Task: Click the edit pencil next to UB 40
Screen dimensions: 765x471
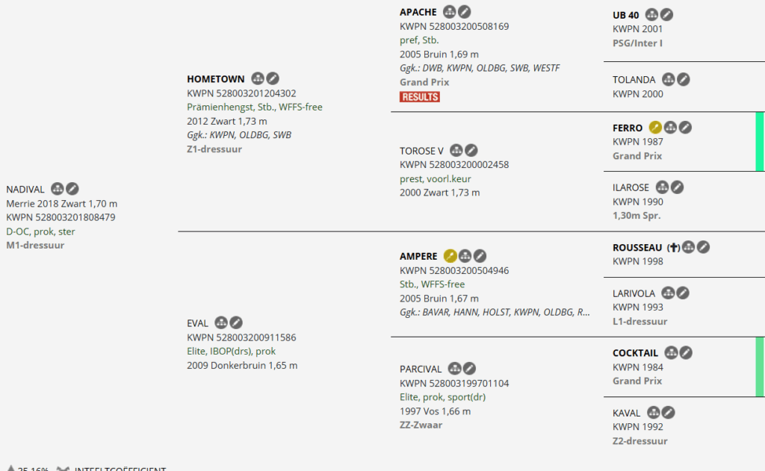Action: pyautogui.click(x=666, y=14)
